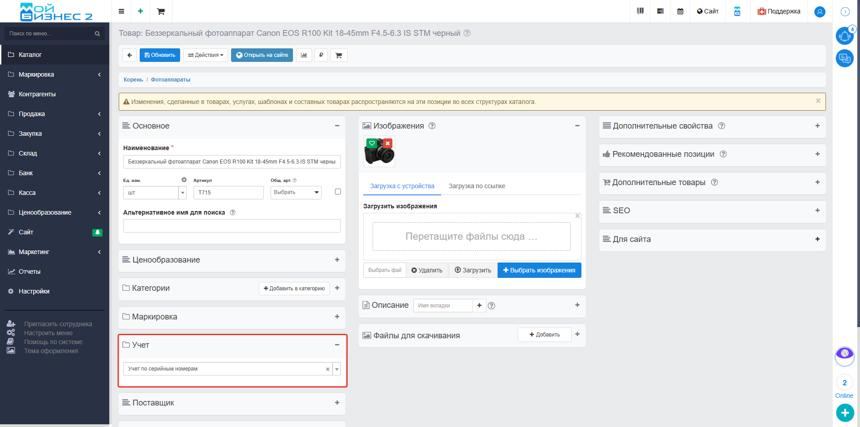Click the camera product thumbnail
860x427 pixels.
pos(379,152)
